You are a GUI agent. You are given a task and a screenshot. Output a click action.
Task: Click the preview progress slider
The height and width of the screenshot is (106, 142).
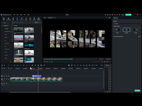tap(70, 59)
